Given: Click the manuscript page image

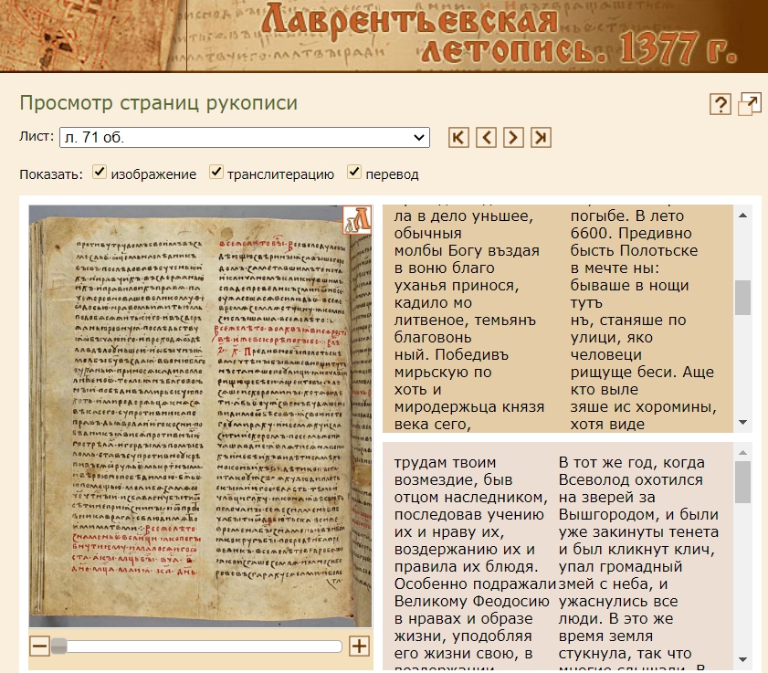Looking at the screenshot, I should pyautogui.click(x=200, y=415).
